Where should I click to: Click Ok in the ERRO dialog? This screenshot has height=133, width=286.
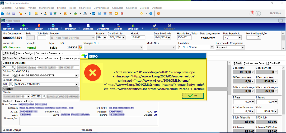(193, 96)
